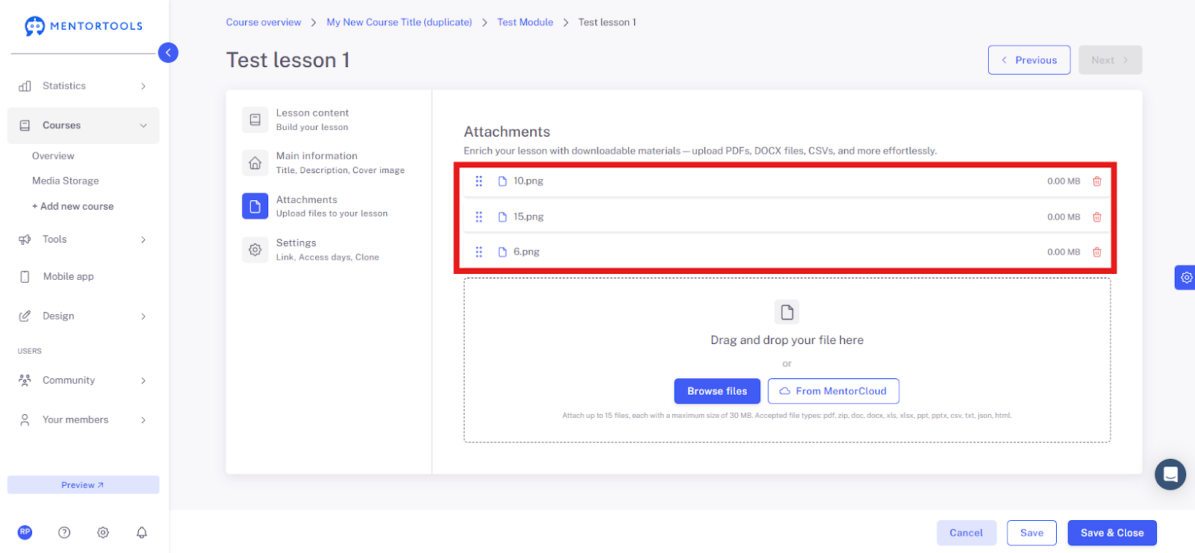Click the drag handle of 15.png
This screenshot has width=1195, height=553.
click(x=479, y=217)
